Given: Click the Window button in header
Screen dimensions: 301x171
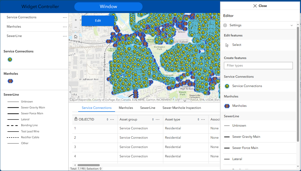Looking at the screenshot, I should pyautogui.click(x=108, y=7).
